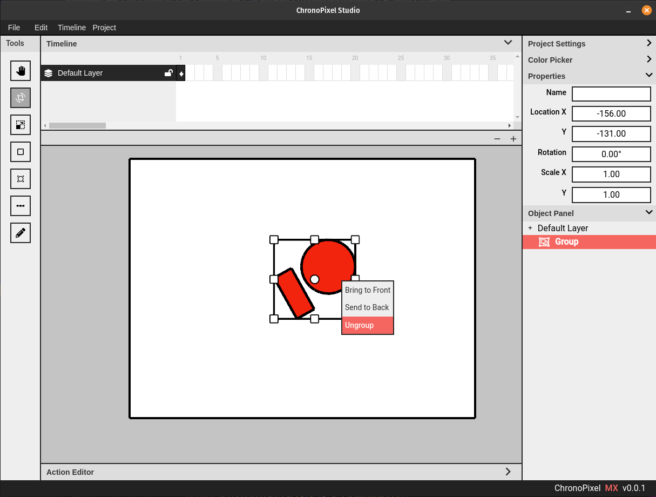This screenshot has width=656, height=497.
Task: Select the Line tool with dots
Action: [x=21, y=206]
